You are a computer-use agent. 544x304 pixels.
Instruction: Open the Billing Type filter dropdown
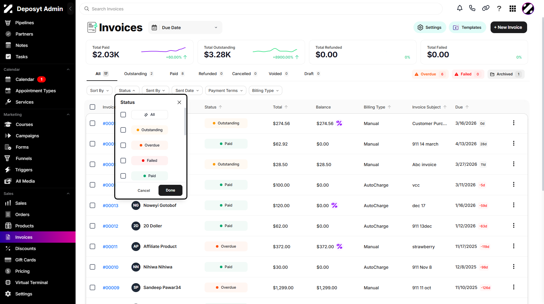point(265,90)
